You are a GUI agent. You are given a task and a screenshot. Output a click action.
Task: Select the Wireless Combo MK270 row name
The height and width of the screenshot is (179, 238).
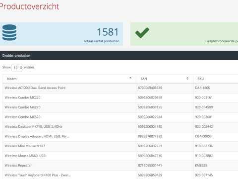pyautogui.click(x=22, y=107)
